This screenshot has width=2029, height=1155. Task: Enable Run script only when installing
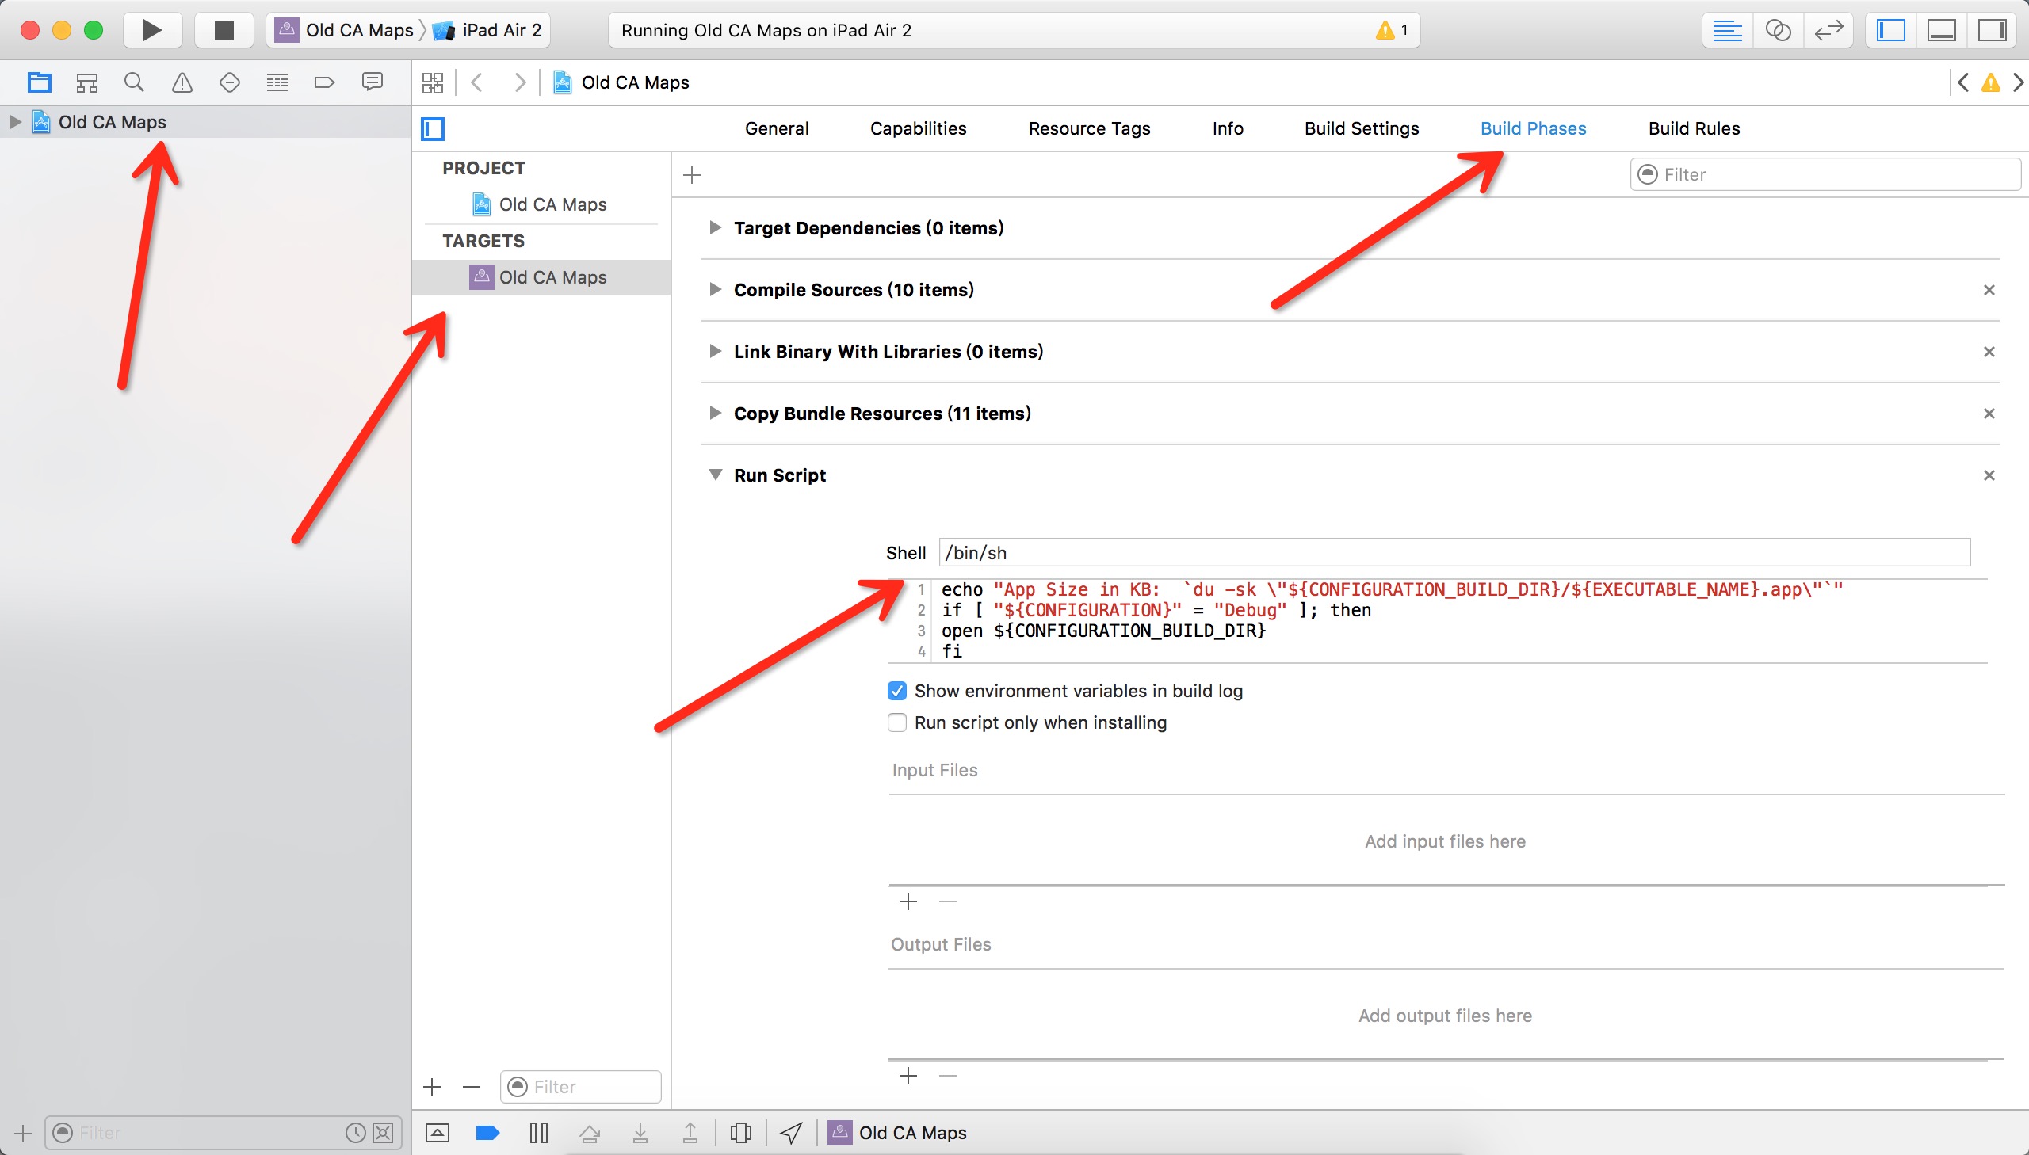(x=896, y=722)
